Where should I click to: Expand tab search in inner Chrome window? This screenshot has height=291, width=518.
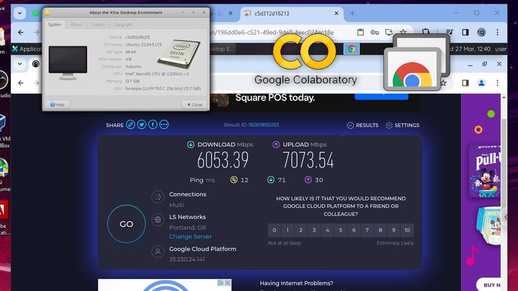19,64
